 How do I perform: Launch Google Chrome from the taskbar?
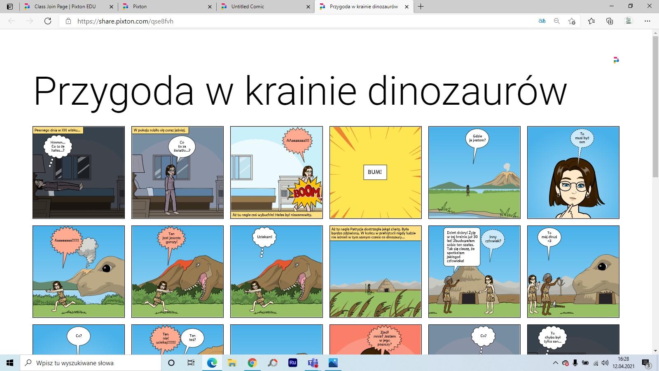click(252, 363)
